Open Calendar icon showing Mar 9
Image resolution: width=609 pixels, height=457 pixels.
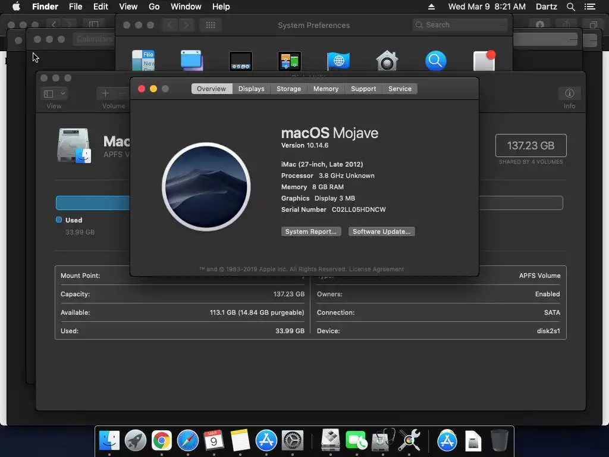pyautogui.click(x=214, y=440)
